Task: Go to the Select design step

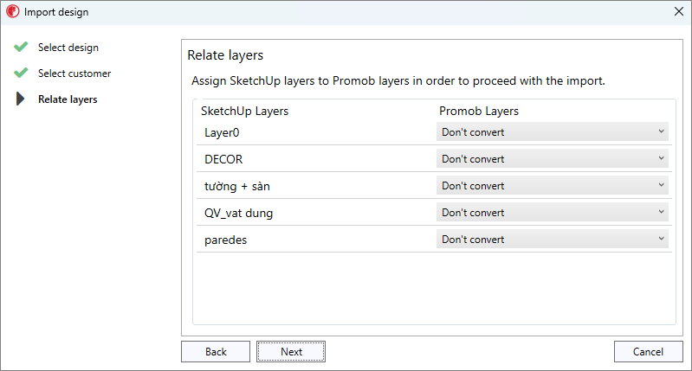Action: coord(68,48)
